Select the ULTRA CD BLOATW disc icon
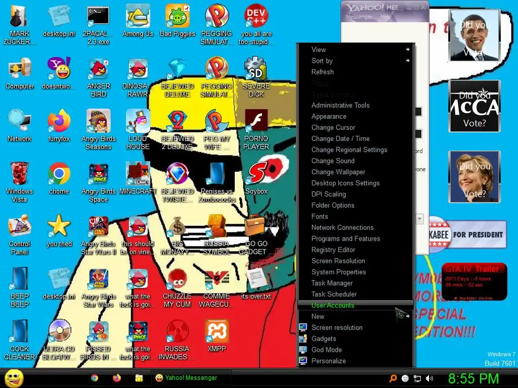Viewport: 518px width, 388px height. (59, 340)
